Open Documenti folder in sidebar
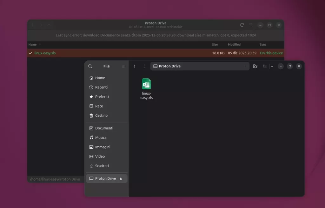This screenshot has width=325, height=208. click(x=107, y=128)
